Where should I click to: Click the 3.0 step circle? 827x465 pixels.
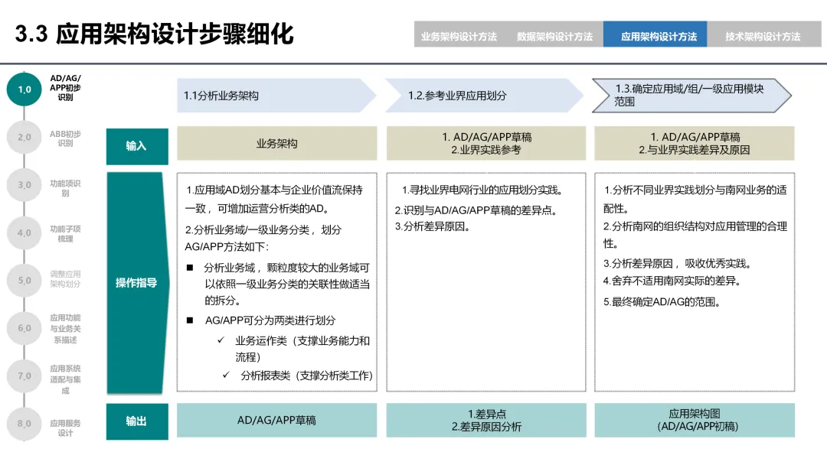tap(25, 185)
